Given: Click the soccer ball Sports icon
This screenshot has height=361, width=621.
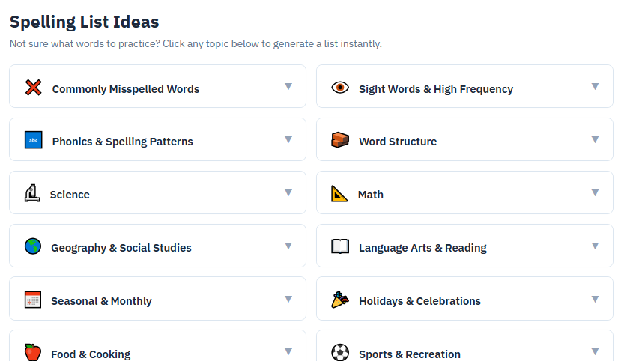Looking at the screenshot, I should 340,352.
